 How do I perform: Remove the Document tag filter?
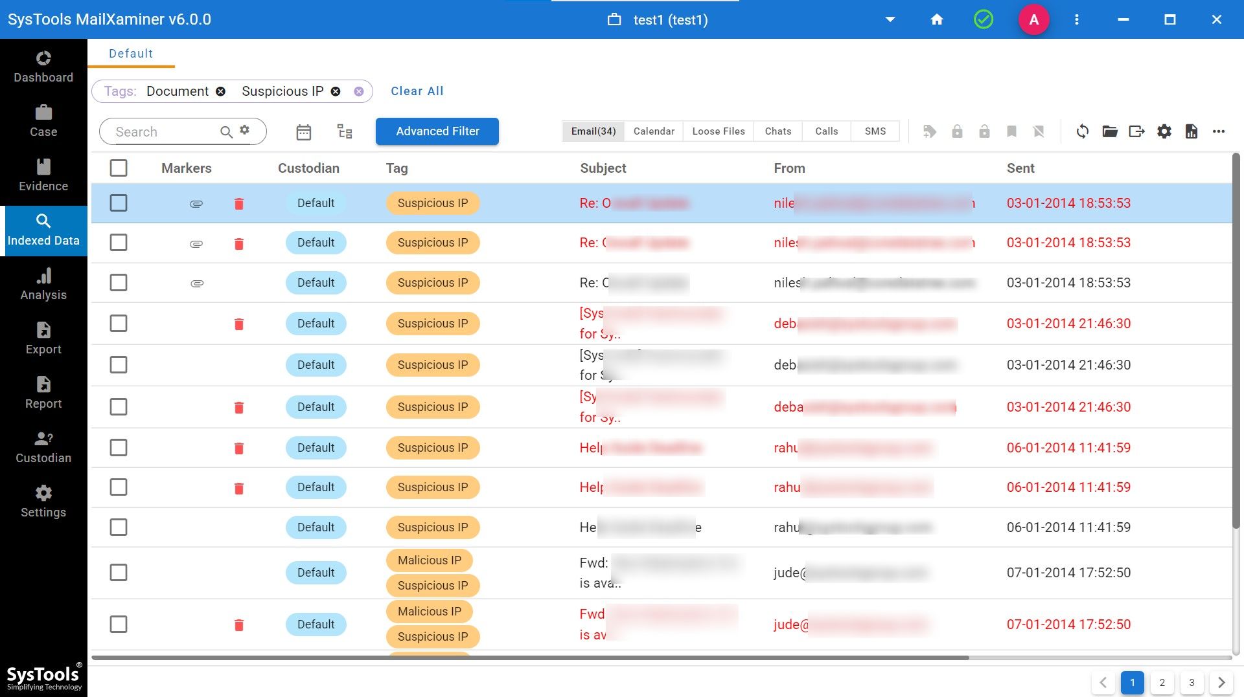(221, 91)
